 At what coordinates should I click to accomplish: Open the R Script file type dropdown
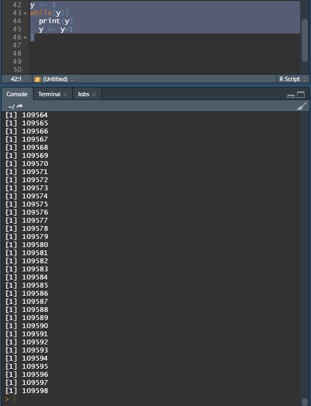[x=293, y=79]
